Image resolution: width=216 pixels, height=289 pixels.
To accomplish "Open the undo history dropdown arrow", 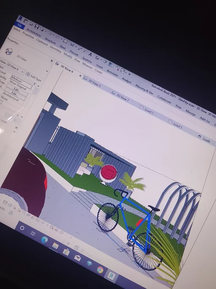I will coord(54,35).
